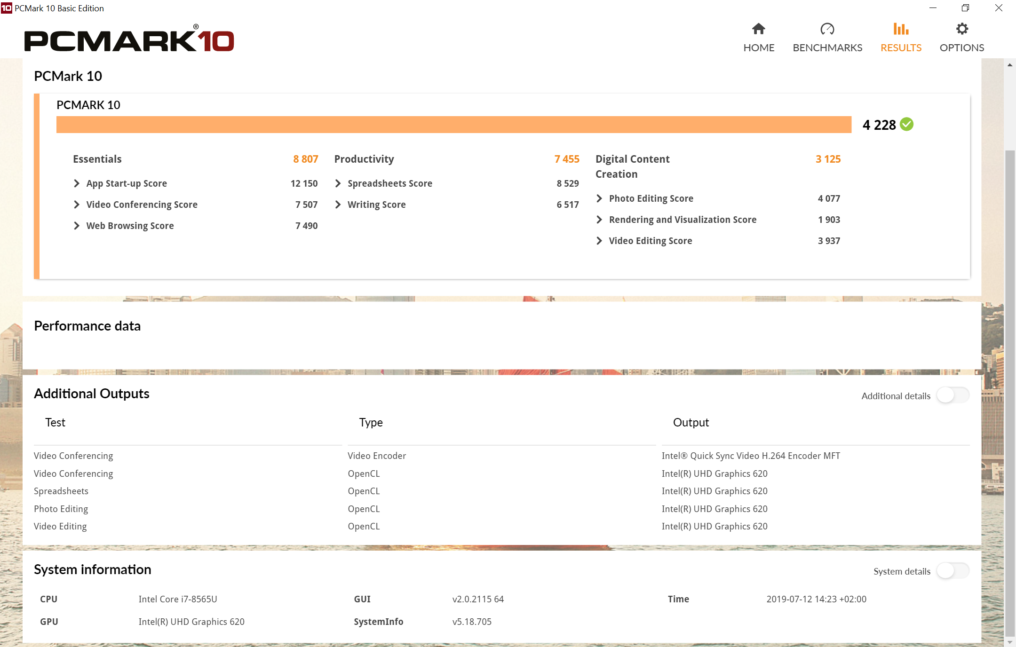1016x647 pixels.
Task: Click the Test column header
Action: 55,422
